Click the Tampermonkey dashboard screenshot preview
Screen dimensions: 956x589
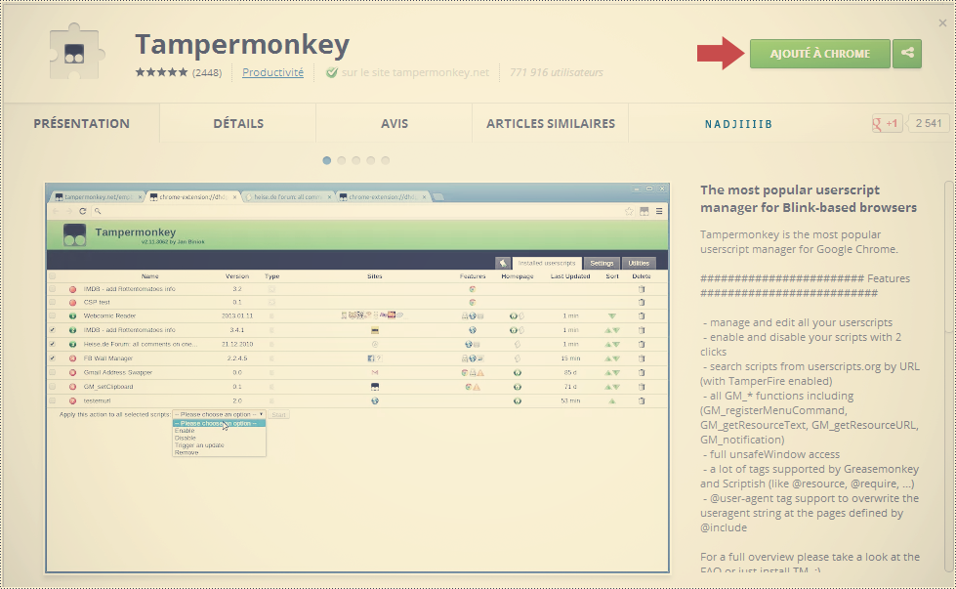[357, 378]
